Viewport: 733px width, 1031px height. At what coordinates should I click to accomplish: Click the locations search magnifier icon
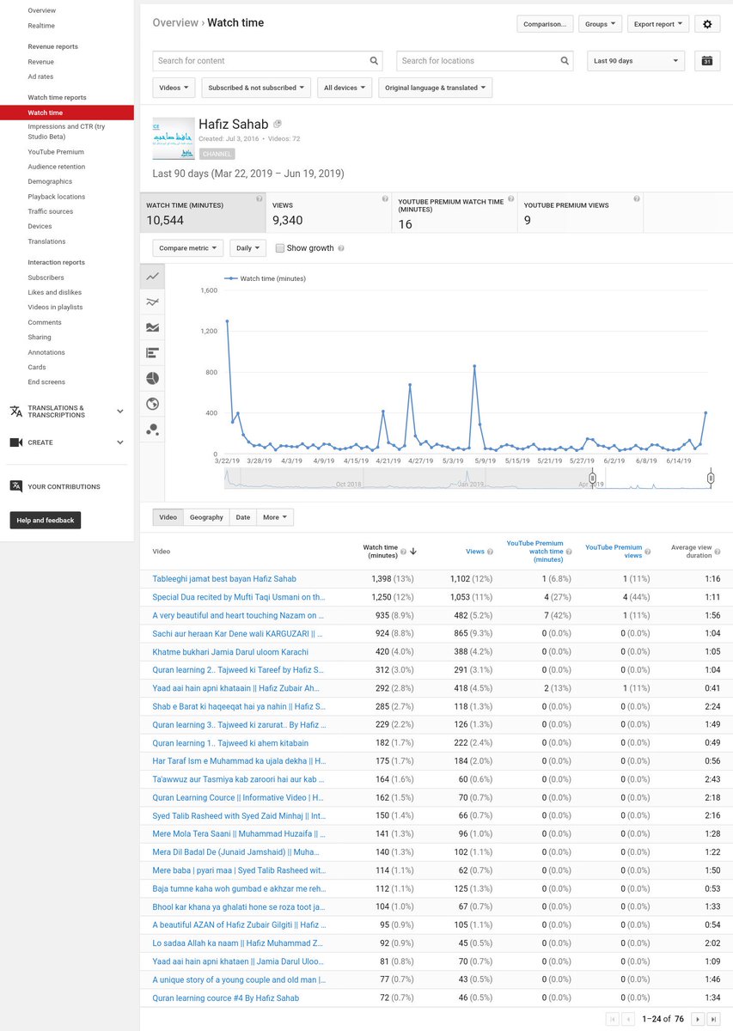point(565,61)
